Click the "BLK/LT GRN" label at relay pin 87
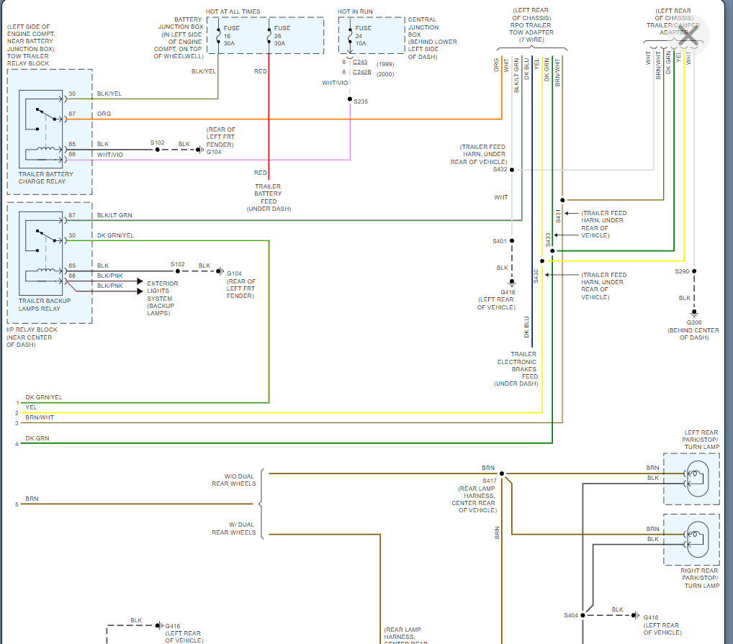The width and height of the screenshot is (733, 644). pyautogui.click(x=114, y=215)
